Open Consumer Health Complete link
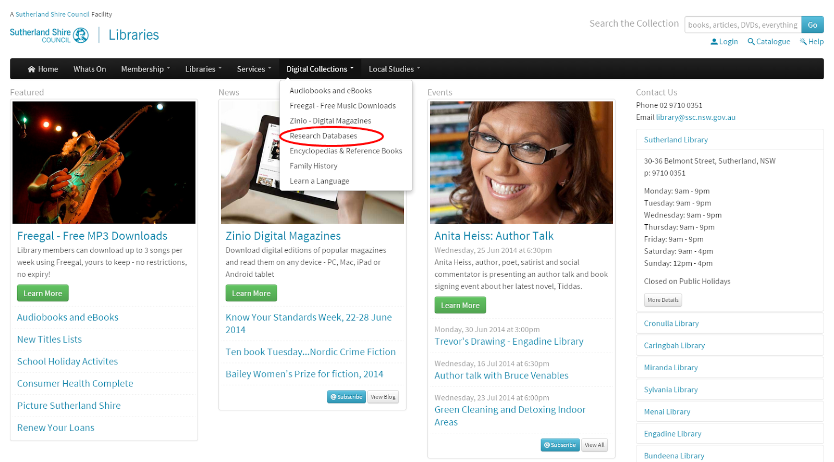Image resolution: width=834 pixels, height=462 pixels. (75, 384)
